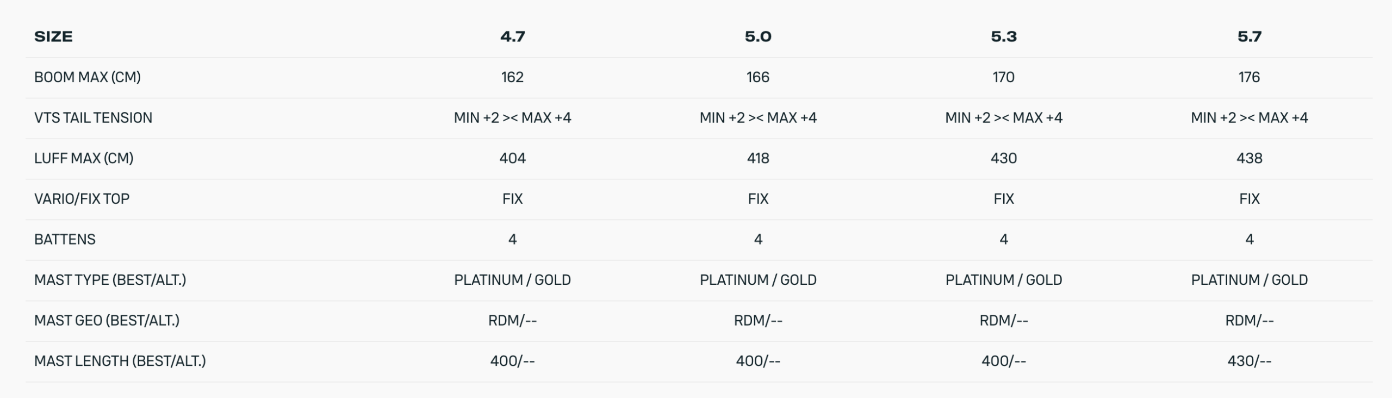Select luff max value 430
This screenshot has width=1392, height=398.
[1003, 158]
